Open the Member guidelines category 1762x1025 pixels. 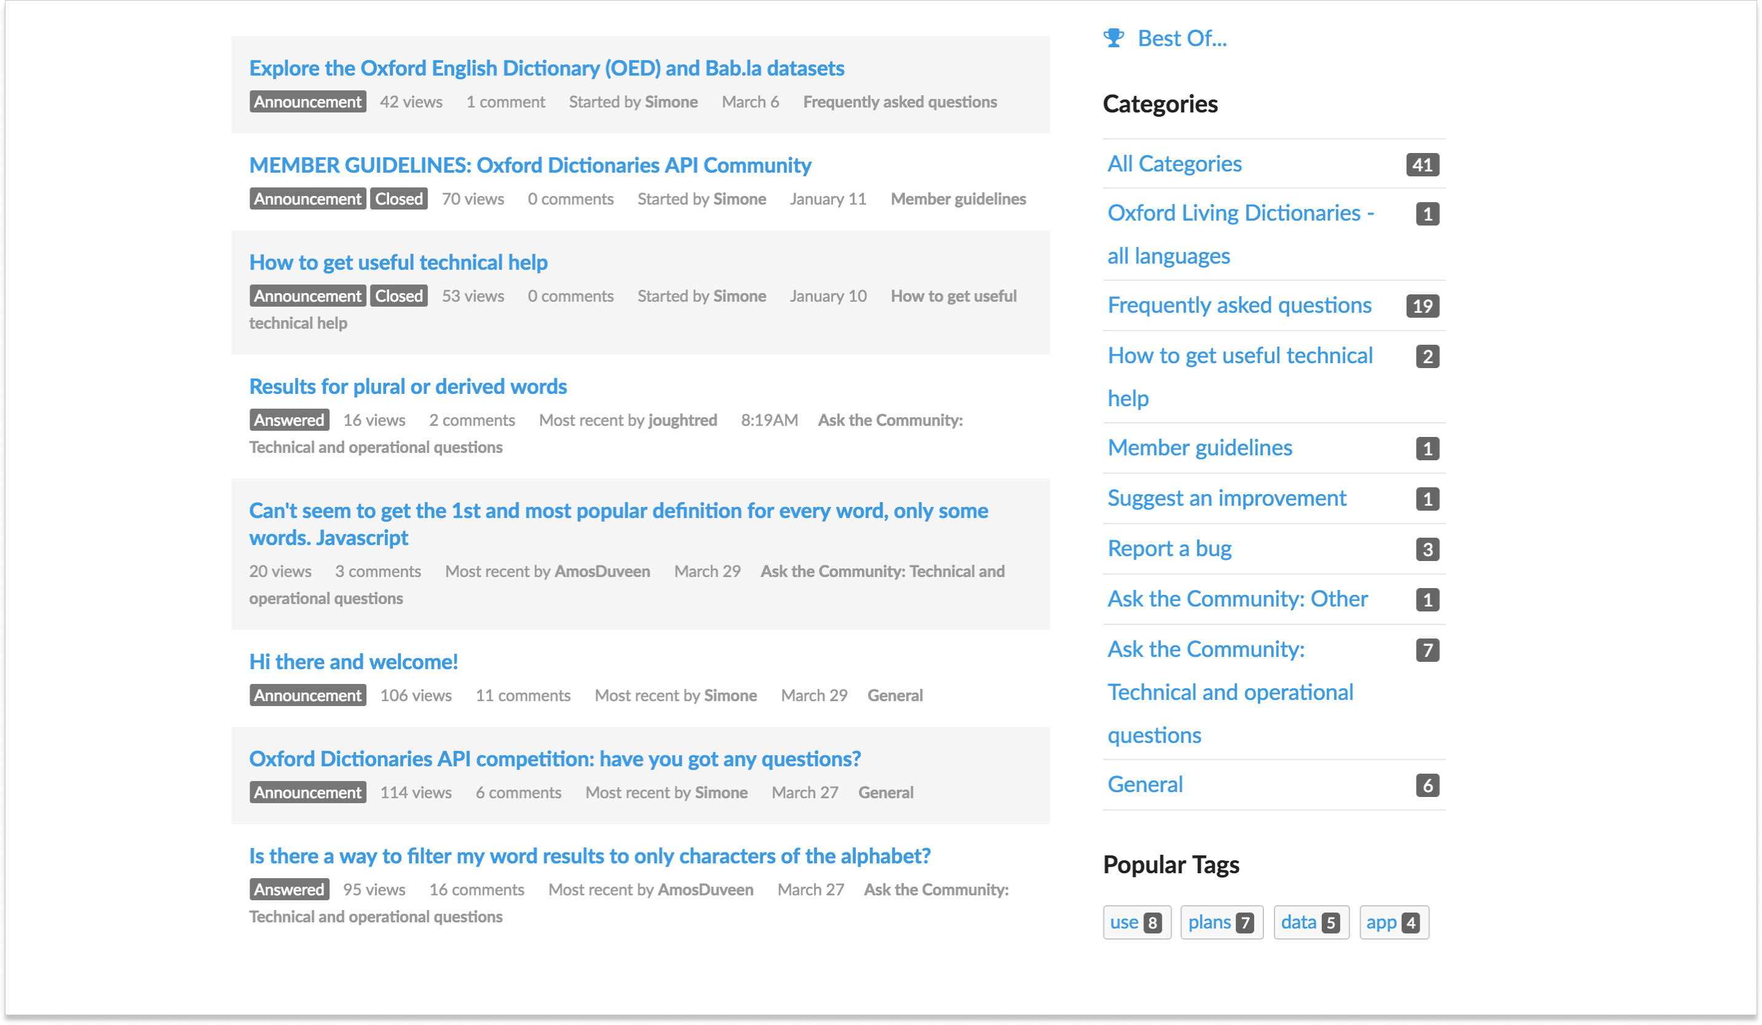click(1199, 447)
